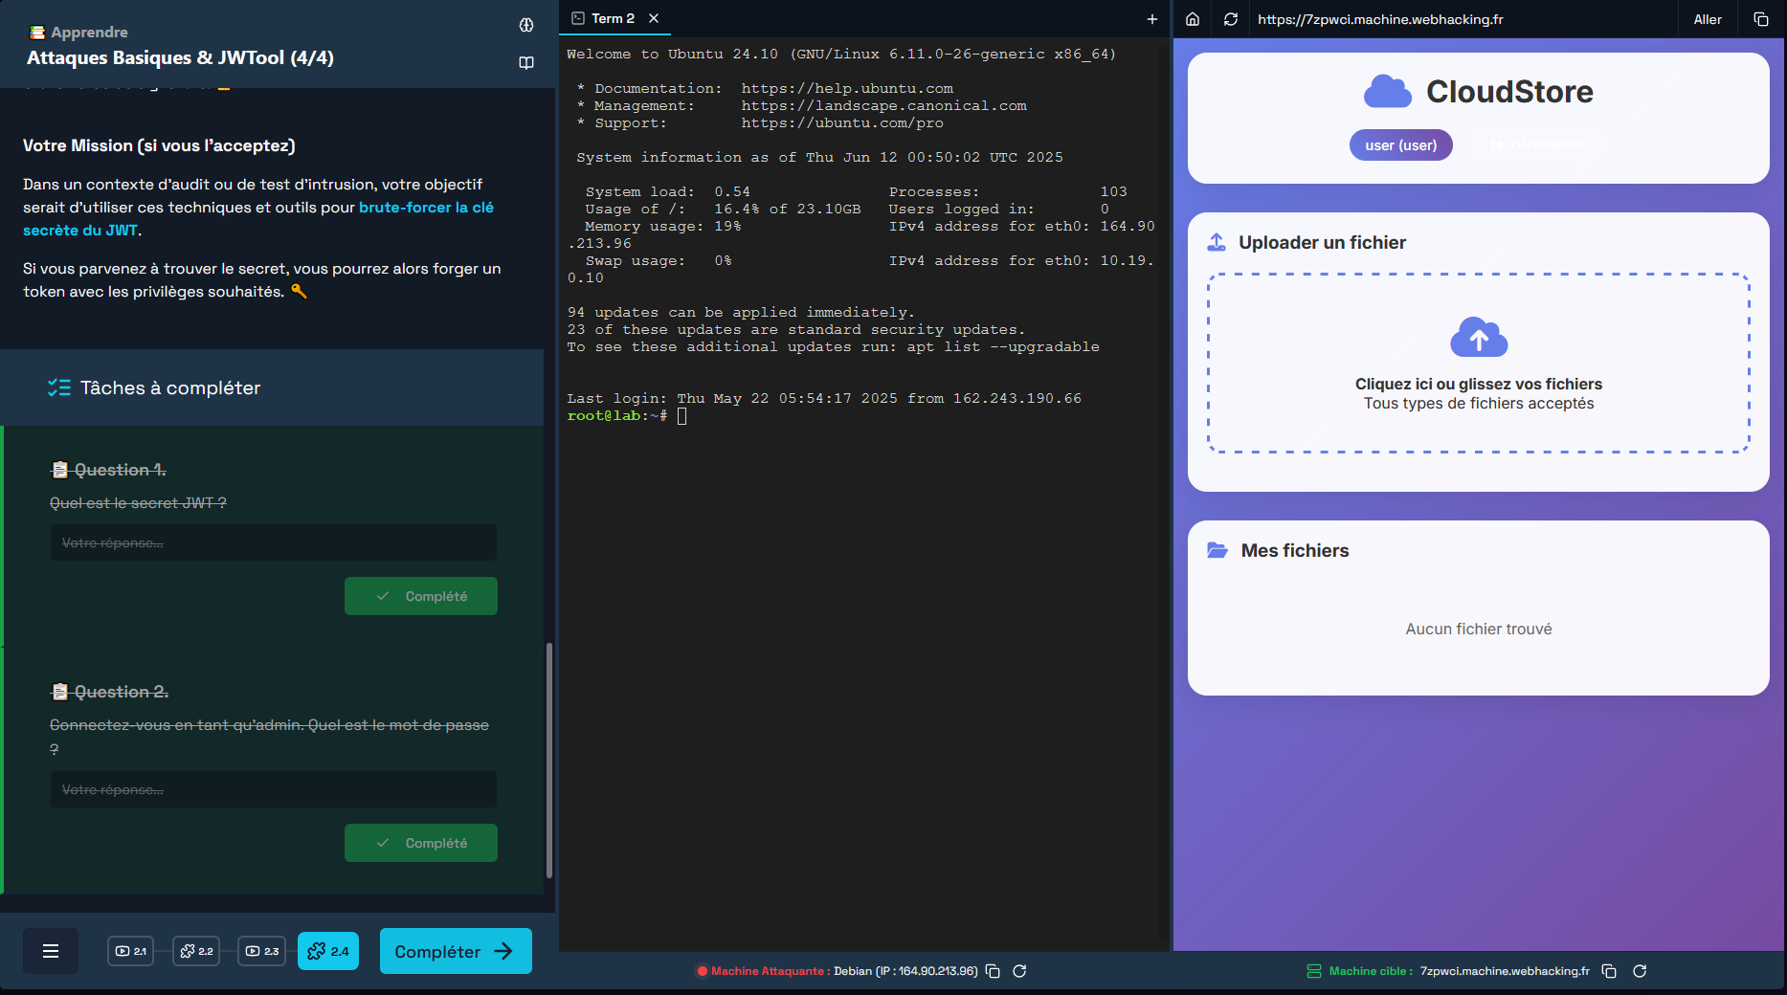
Task: Click the 'Attaques Basiques & JWTool (4/4)' title
Action: pyautogui.click(x=180, y=57)
